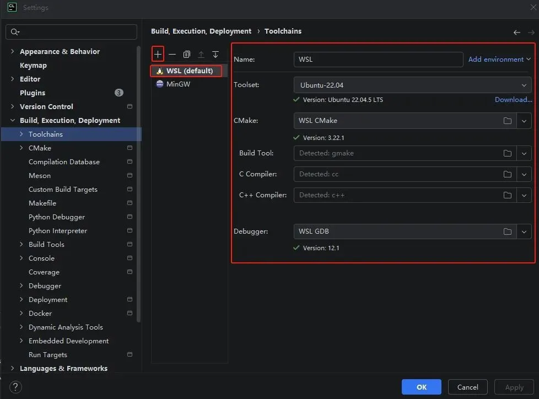Click the CLion app icon in title bar
The image size is (539, 399).
12,7
